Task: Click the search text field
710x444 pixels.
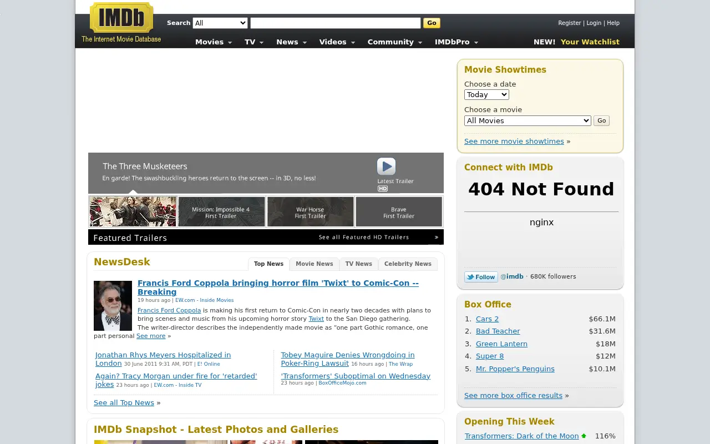Action: [336, 23]
